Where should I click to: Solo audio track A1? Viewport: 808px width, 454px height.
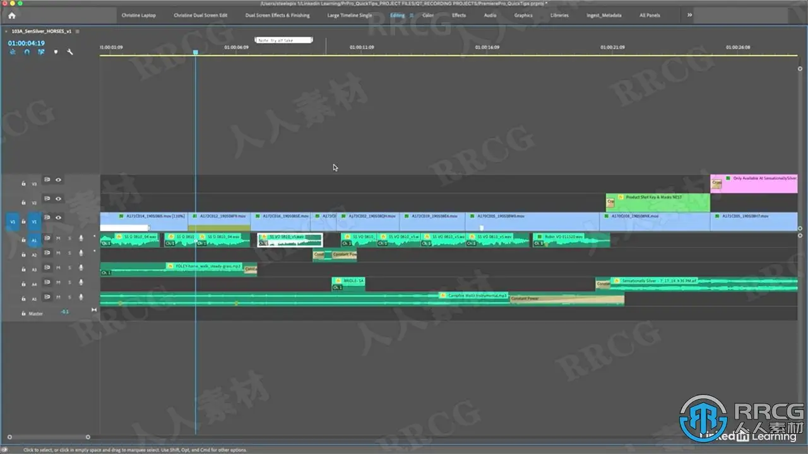[x=69, y=238]
